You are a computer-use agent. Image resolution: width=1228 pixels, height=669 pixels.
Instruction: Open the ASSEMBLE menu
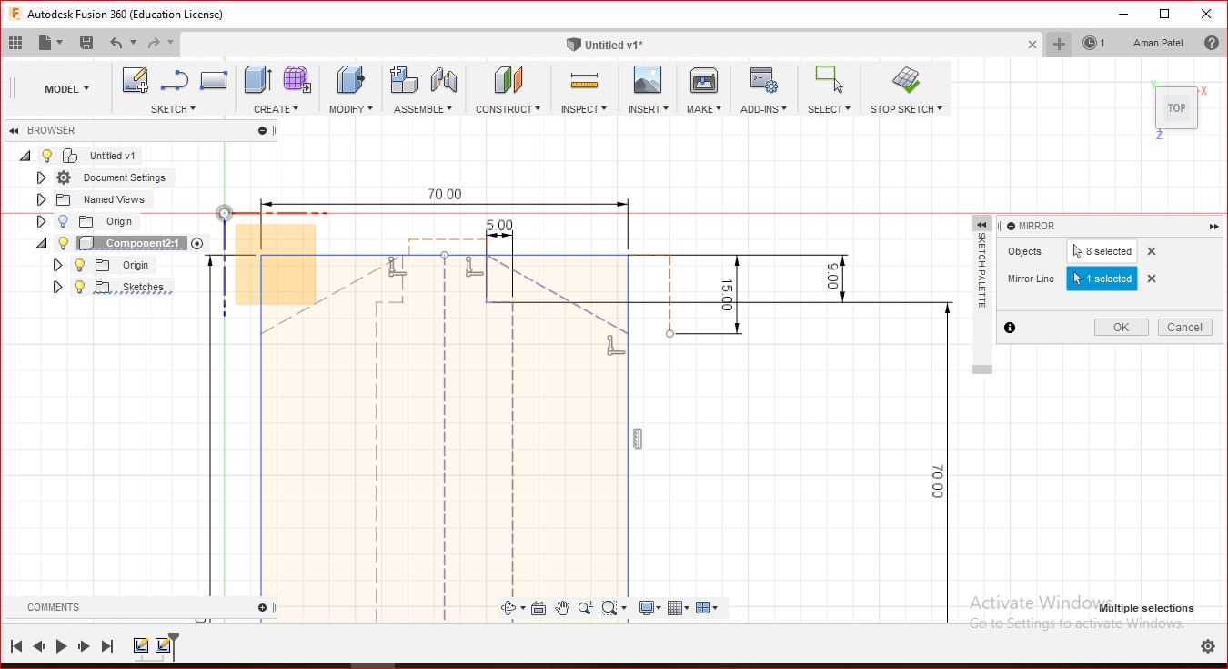click(424, 109)
